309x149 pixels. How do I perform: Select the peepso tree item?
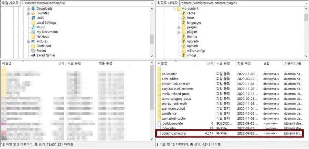coord(192,27)
